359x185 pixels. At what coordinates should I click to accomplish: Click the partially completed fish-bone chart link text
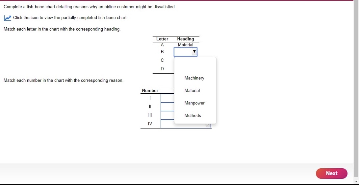[70, 18]
